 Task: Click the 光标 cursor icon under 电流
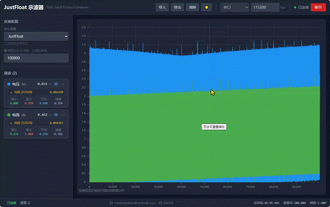(x=11, y=123)
